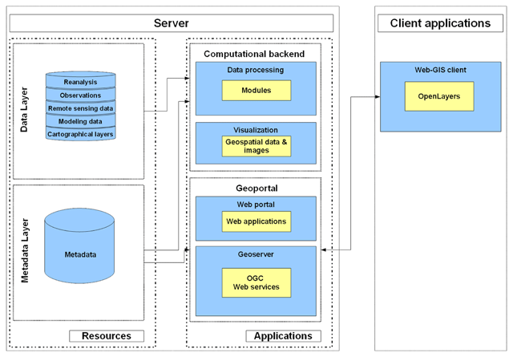Select the Reanalysis disk in data stack
This screenshot has width=513, height=357.
[80, 81]
